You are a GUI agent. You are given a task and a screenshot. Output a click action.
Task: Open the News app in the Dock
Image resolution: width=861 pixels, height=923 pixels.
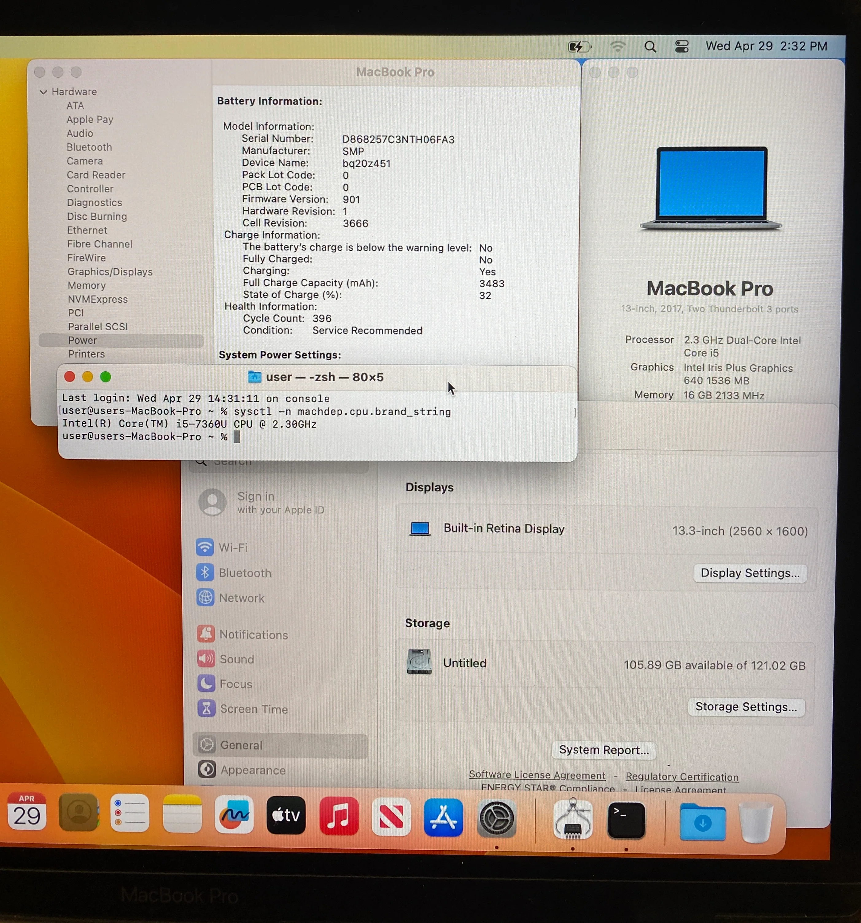tap(391, 817)
